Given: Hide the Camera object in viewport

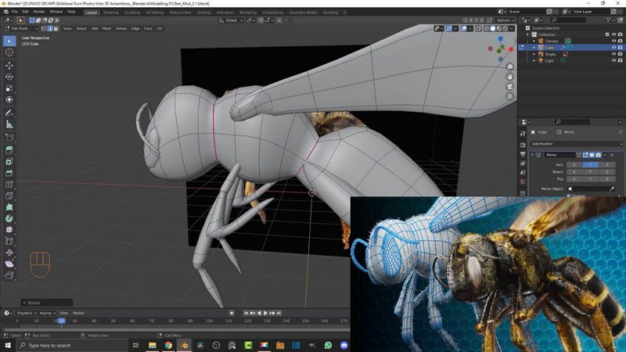Looking at the screenshot, I should [x=613, y=41].
